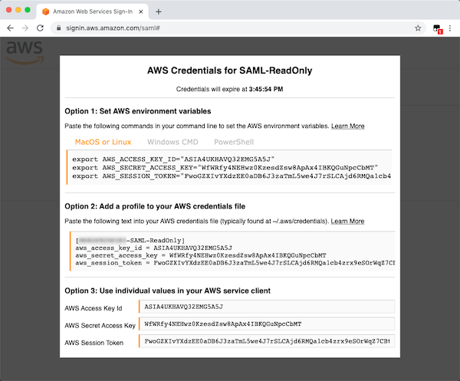Open Learn More link under Option 1

348,126
